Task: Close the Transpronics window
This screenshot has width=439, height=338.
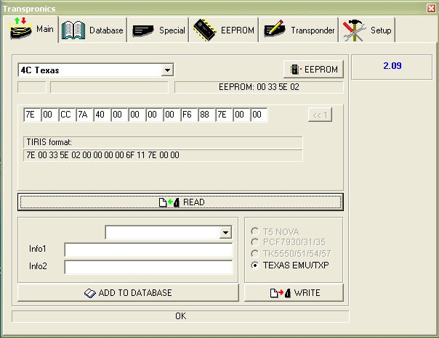Action: point(430,7)
